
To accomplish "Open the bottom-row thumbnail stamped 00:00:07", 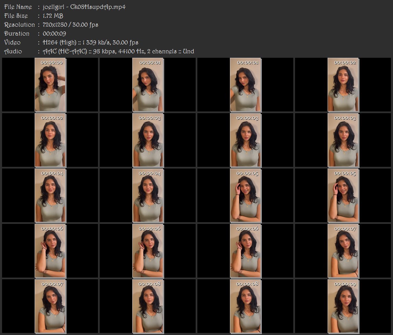I will tap(50, 307).
